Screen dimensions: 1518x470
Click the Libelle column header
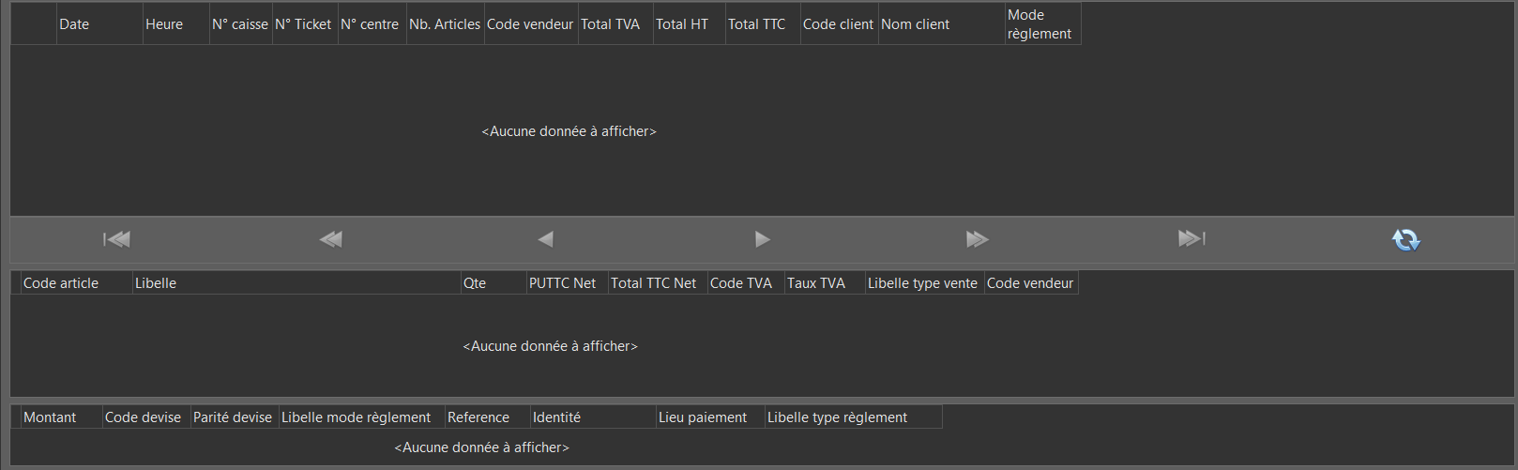(x=296, y=283)
